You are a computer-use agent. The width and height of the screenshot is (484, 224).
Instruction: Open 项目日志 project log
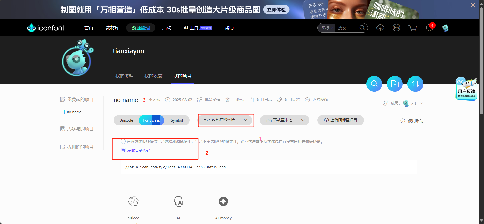[x=260, y=100]
